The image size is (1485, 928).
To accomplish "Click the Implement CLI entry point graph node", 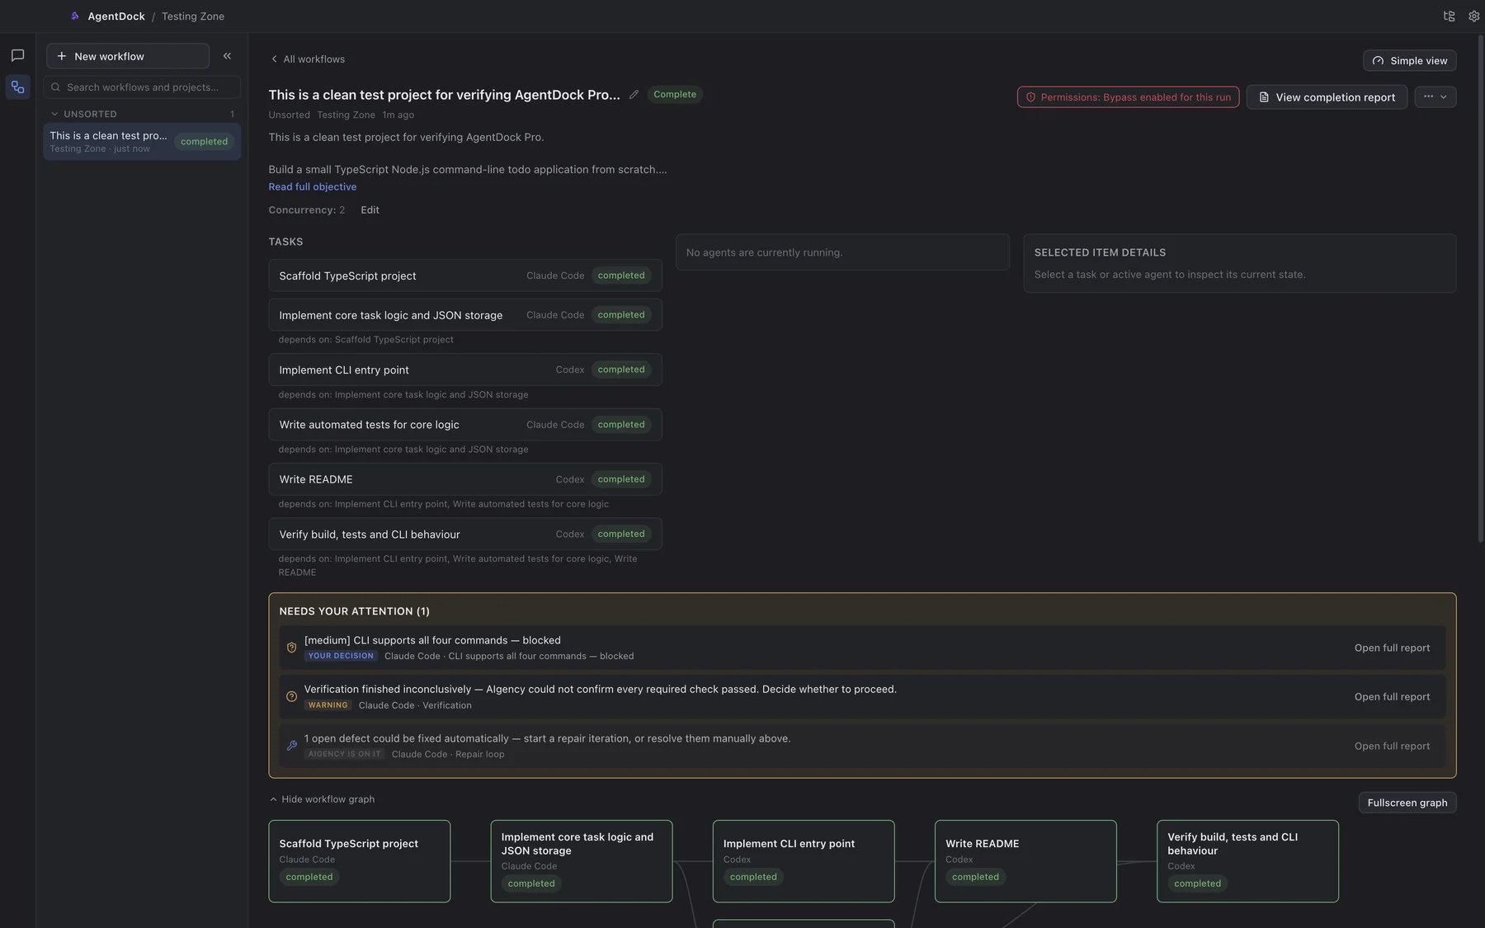I will tap(804, 861).
